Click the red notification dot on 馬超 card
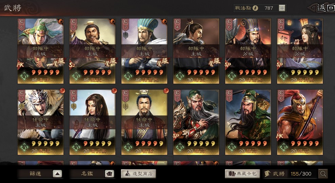This screenshot has height=183, width=335. point(62,91)
